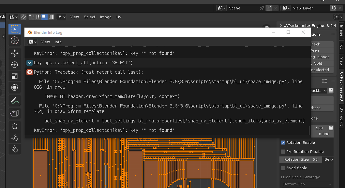The height and width of the screenshot is (188, 345).
Task: Open the Select menu
Action: pyautogui.click(x=89, y=17)
